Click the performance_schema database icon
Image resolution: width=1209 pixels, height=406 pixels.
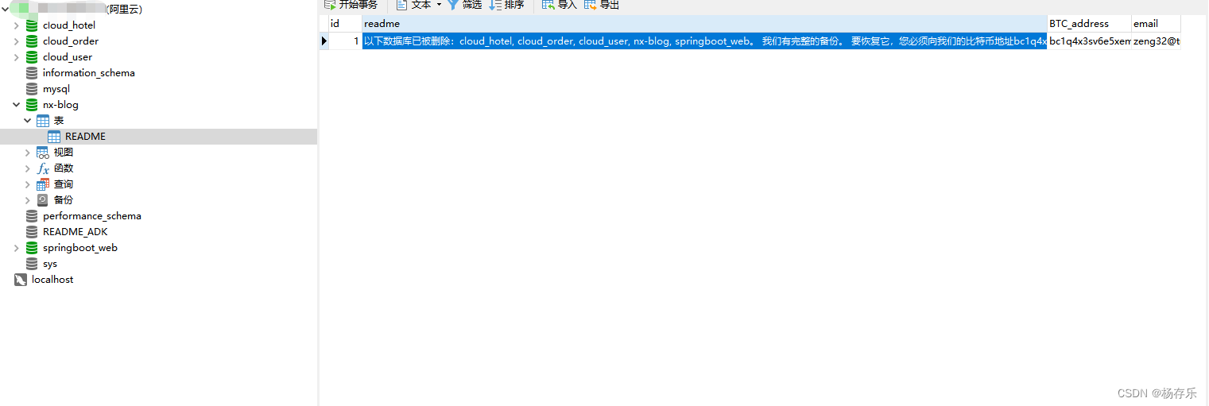32,216
